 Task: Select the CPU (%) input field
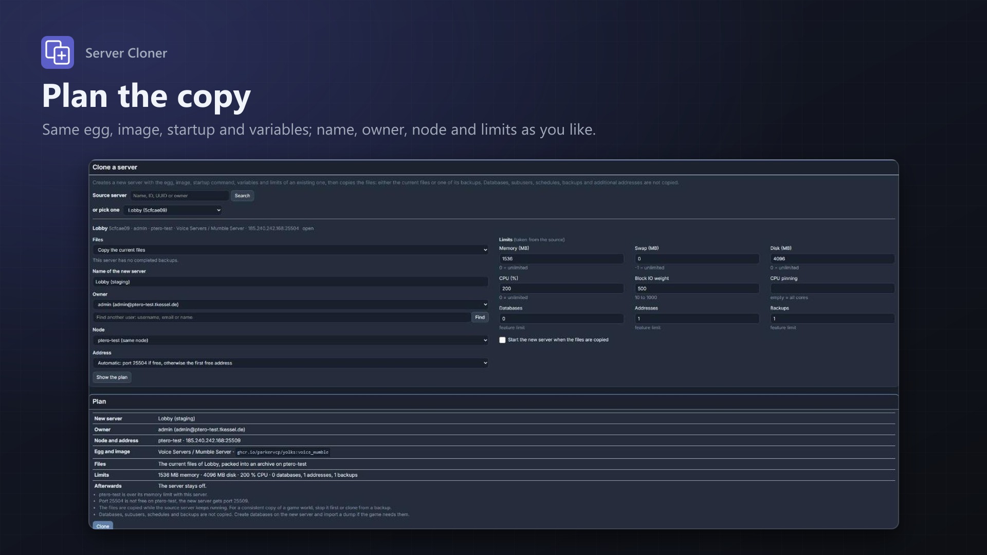pyautogui.click(x=561, y=289)
